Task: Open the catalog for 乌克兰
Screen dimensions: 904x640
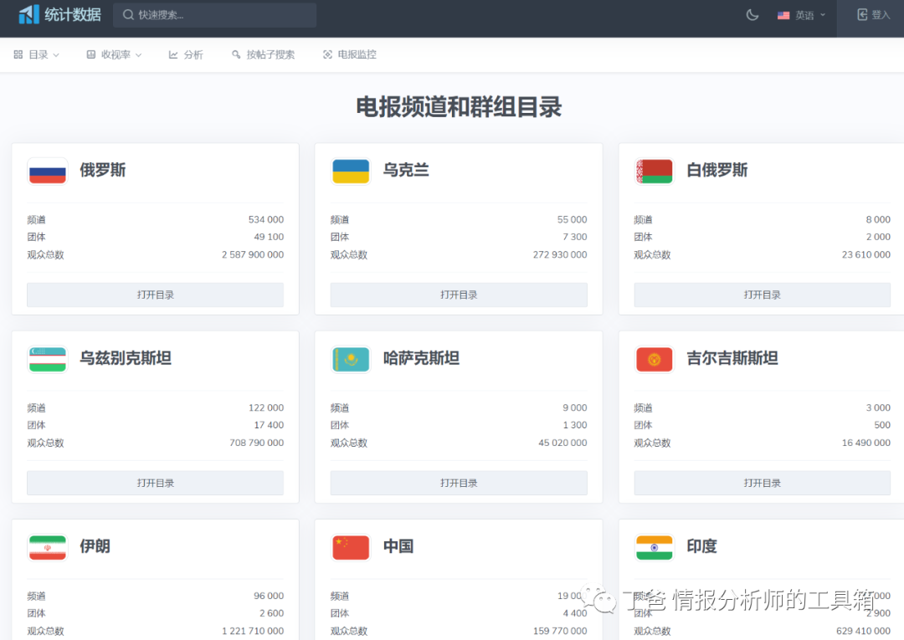Action: pos(459,295)
